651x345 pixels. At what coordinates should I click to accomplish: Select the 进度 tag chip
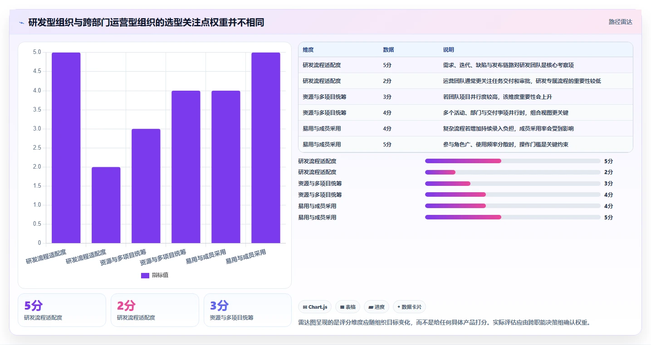377,307
